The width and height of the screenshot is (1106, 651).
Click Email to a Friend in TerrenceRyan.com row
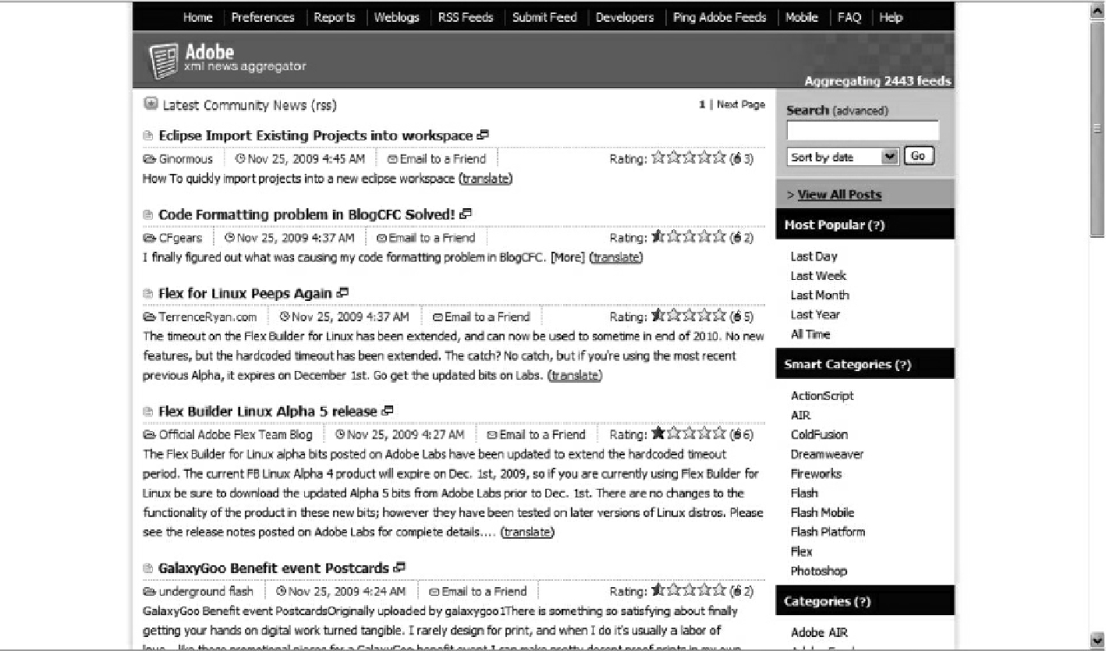[x=487, y=317]
